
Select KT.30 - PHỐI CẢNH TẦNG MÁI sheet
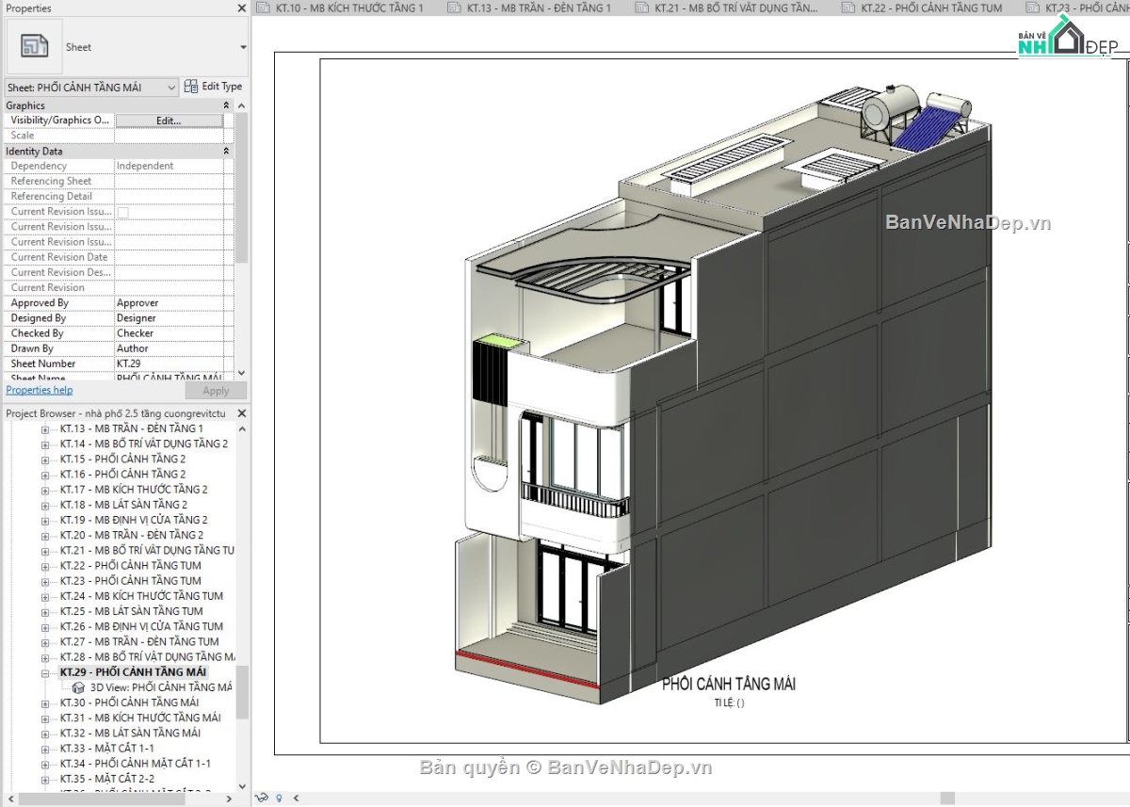point(129,702)
